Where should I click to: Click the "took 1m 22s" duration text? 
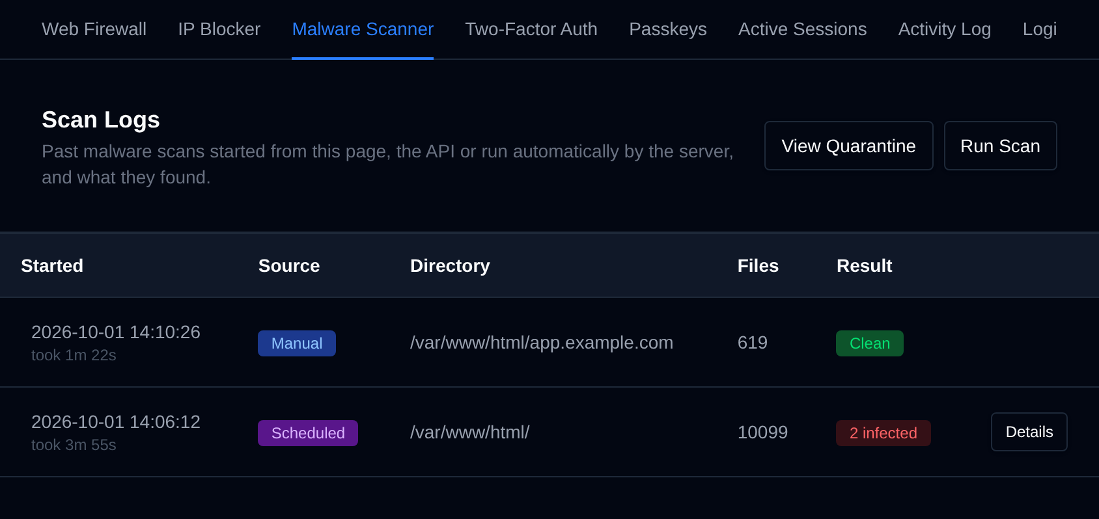pyautogui.click(x=74, y=355)
